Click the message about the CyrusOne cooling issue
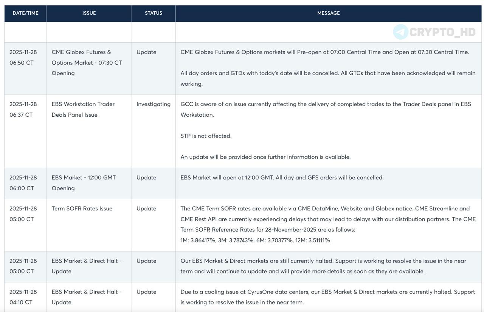The height and width of the screenshot is (312, 484). click(327, 297)
